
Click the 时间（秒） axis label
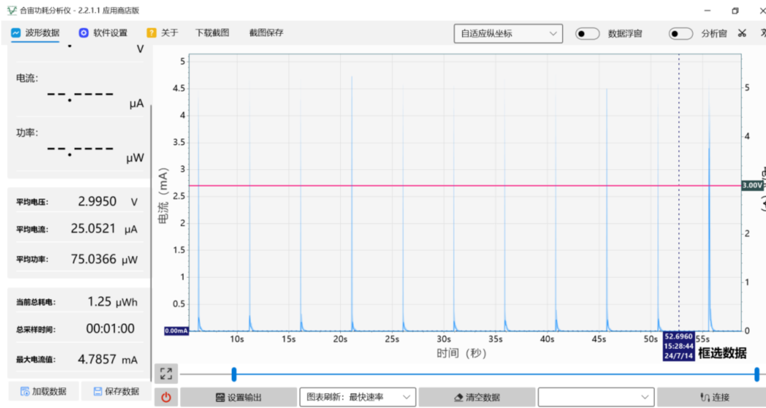coord(461,353)
